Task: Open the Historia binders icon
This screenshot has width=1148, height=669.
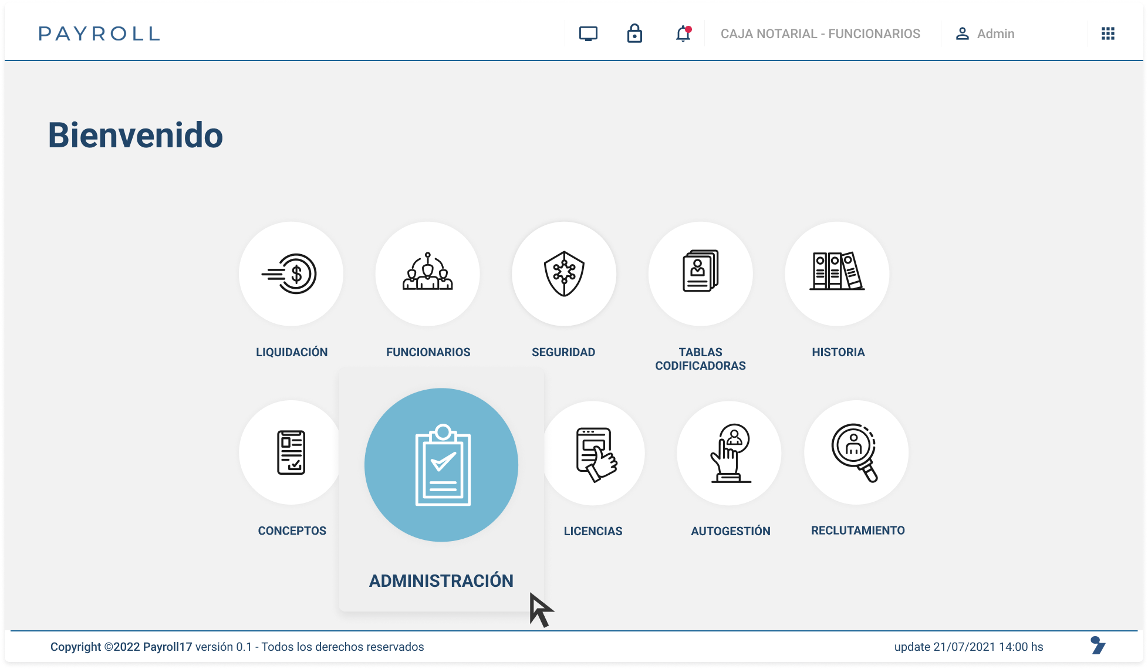Action: pos(837,273)
